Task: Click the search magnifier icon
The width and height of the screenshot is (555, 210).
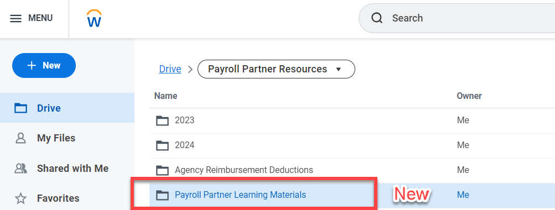Action: click(377, 18)
